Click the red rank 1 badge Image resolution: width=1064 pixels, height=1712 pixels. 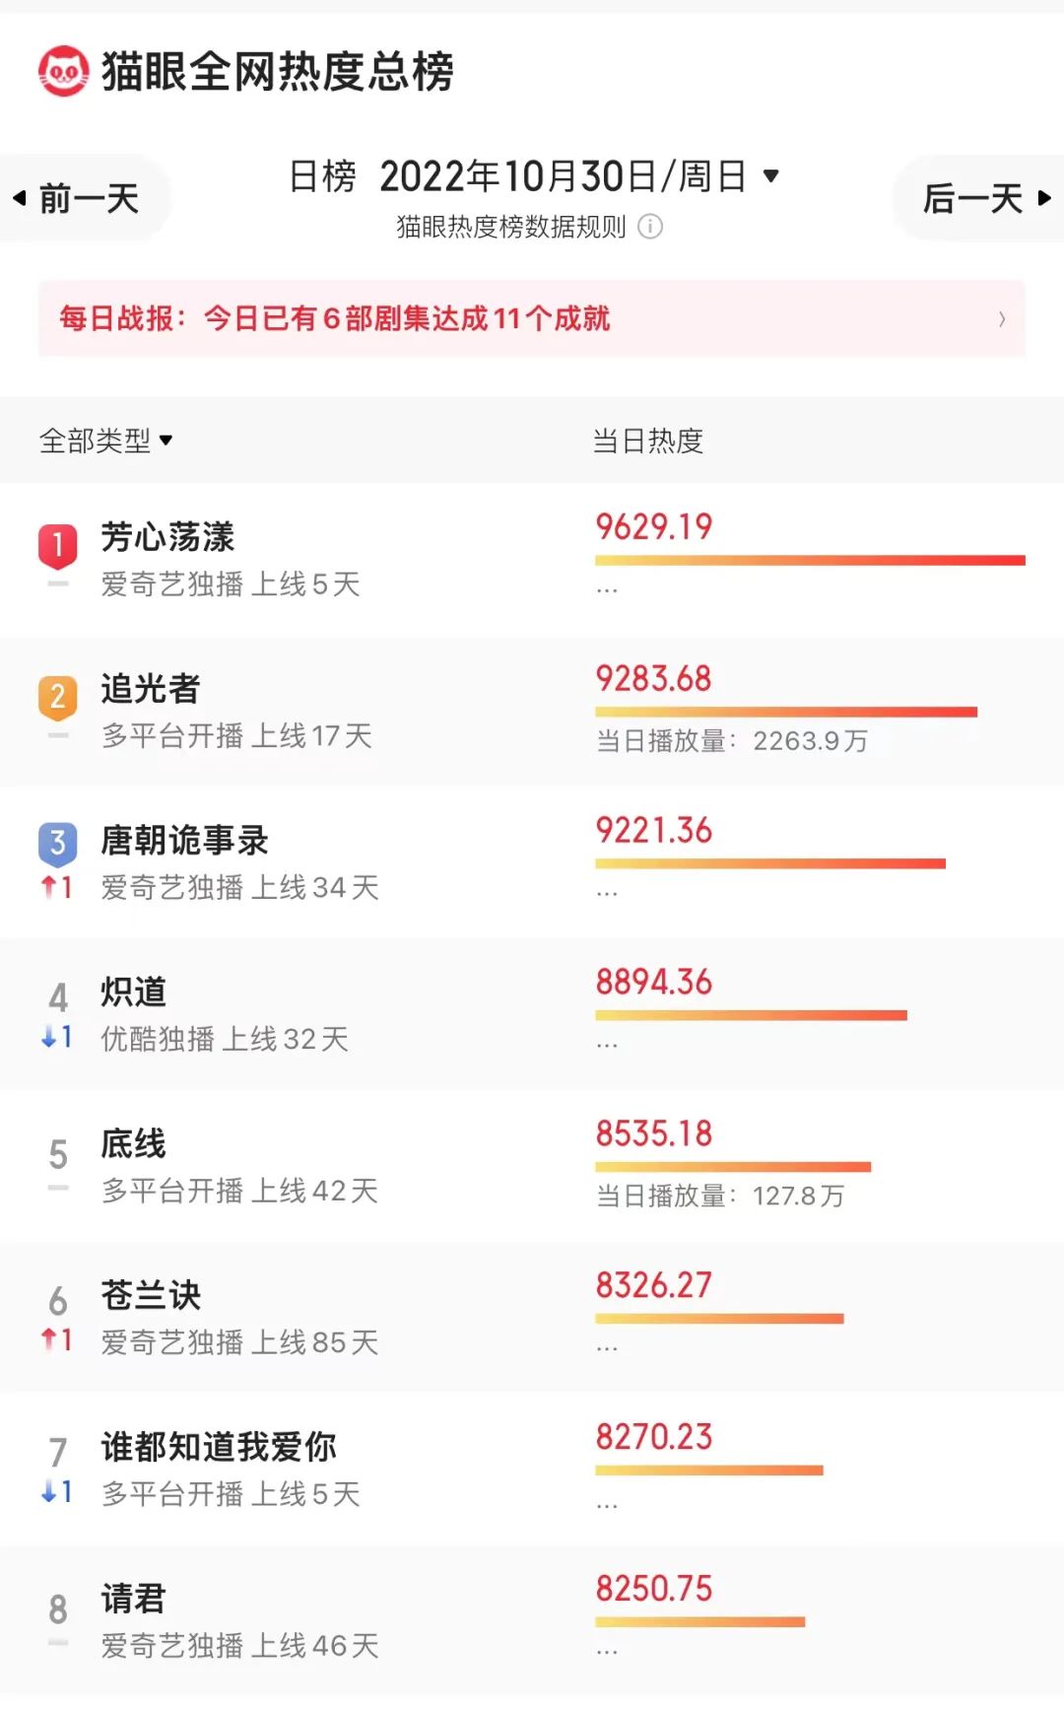pyautogui.click(x=58, y=545)
